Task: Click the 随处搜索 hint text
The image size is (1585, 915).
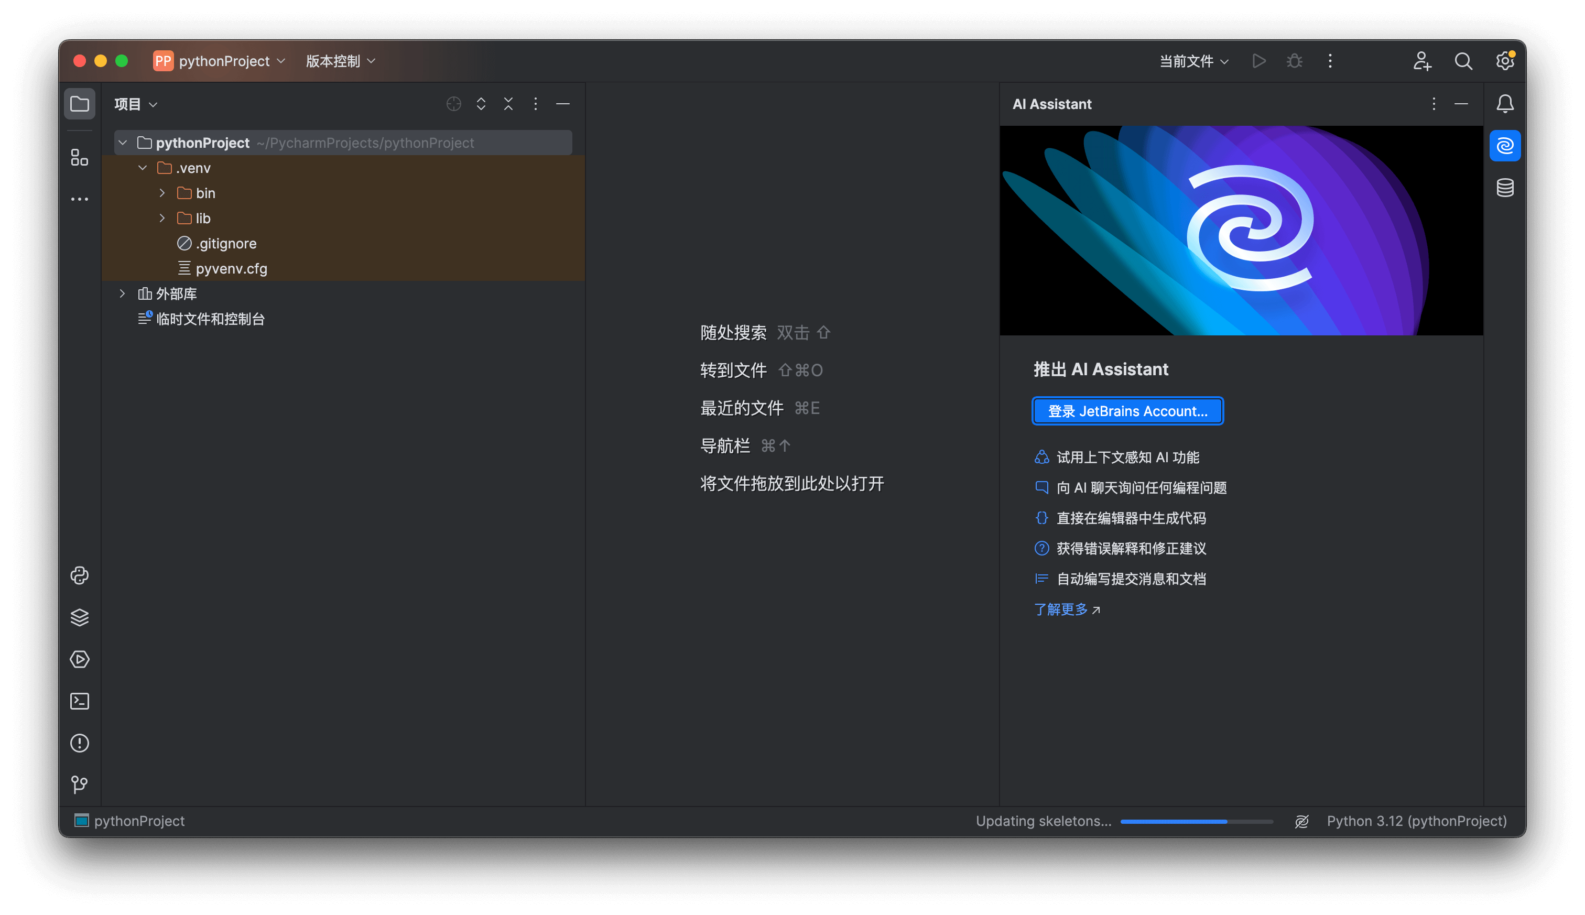Action: [733, 332]
